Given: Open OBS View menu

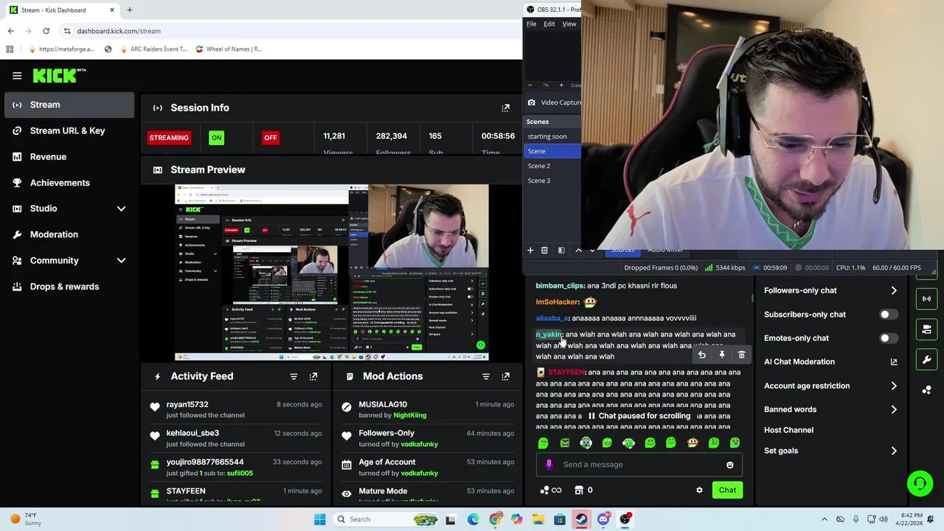Looking at the screenshot, I should (x=569, y=24).
